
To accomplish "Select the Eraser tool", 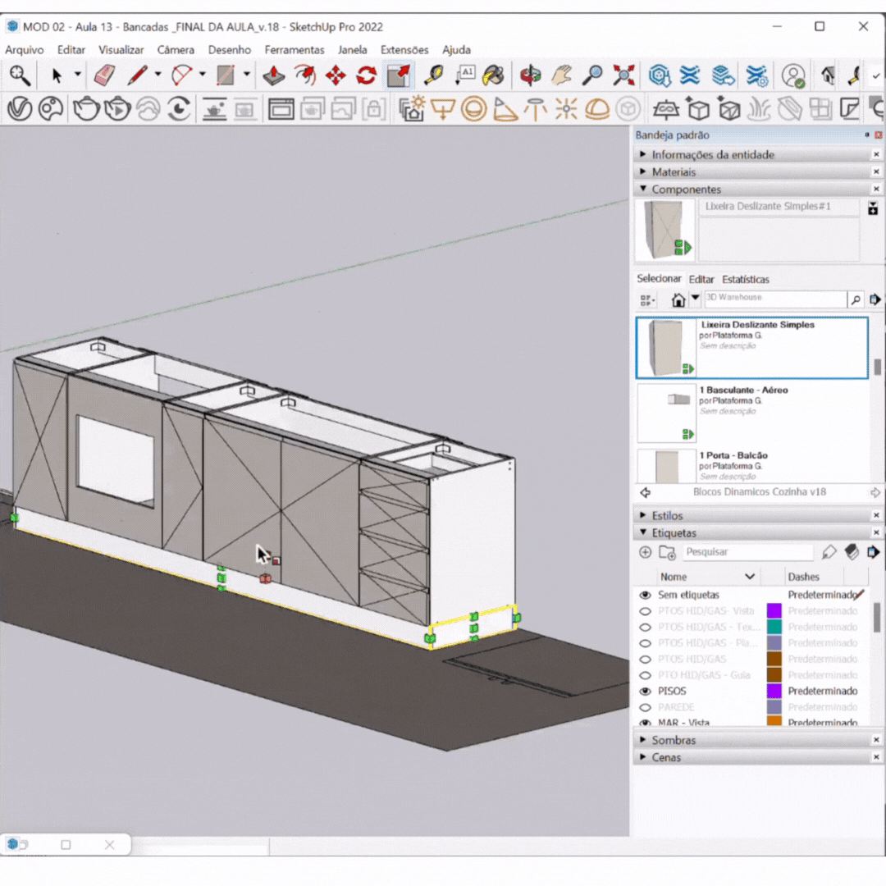I will 105,76.
